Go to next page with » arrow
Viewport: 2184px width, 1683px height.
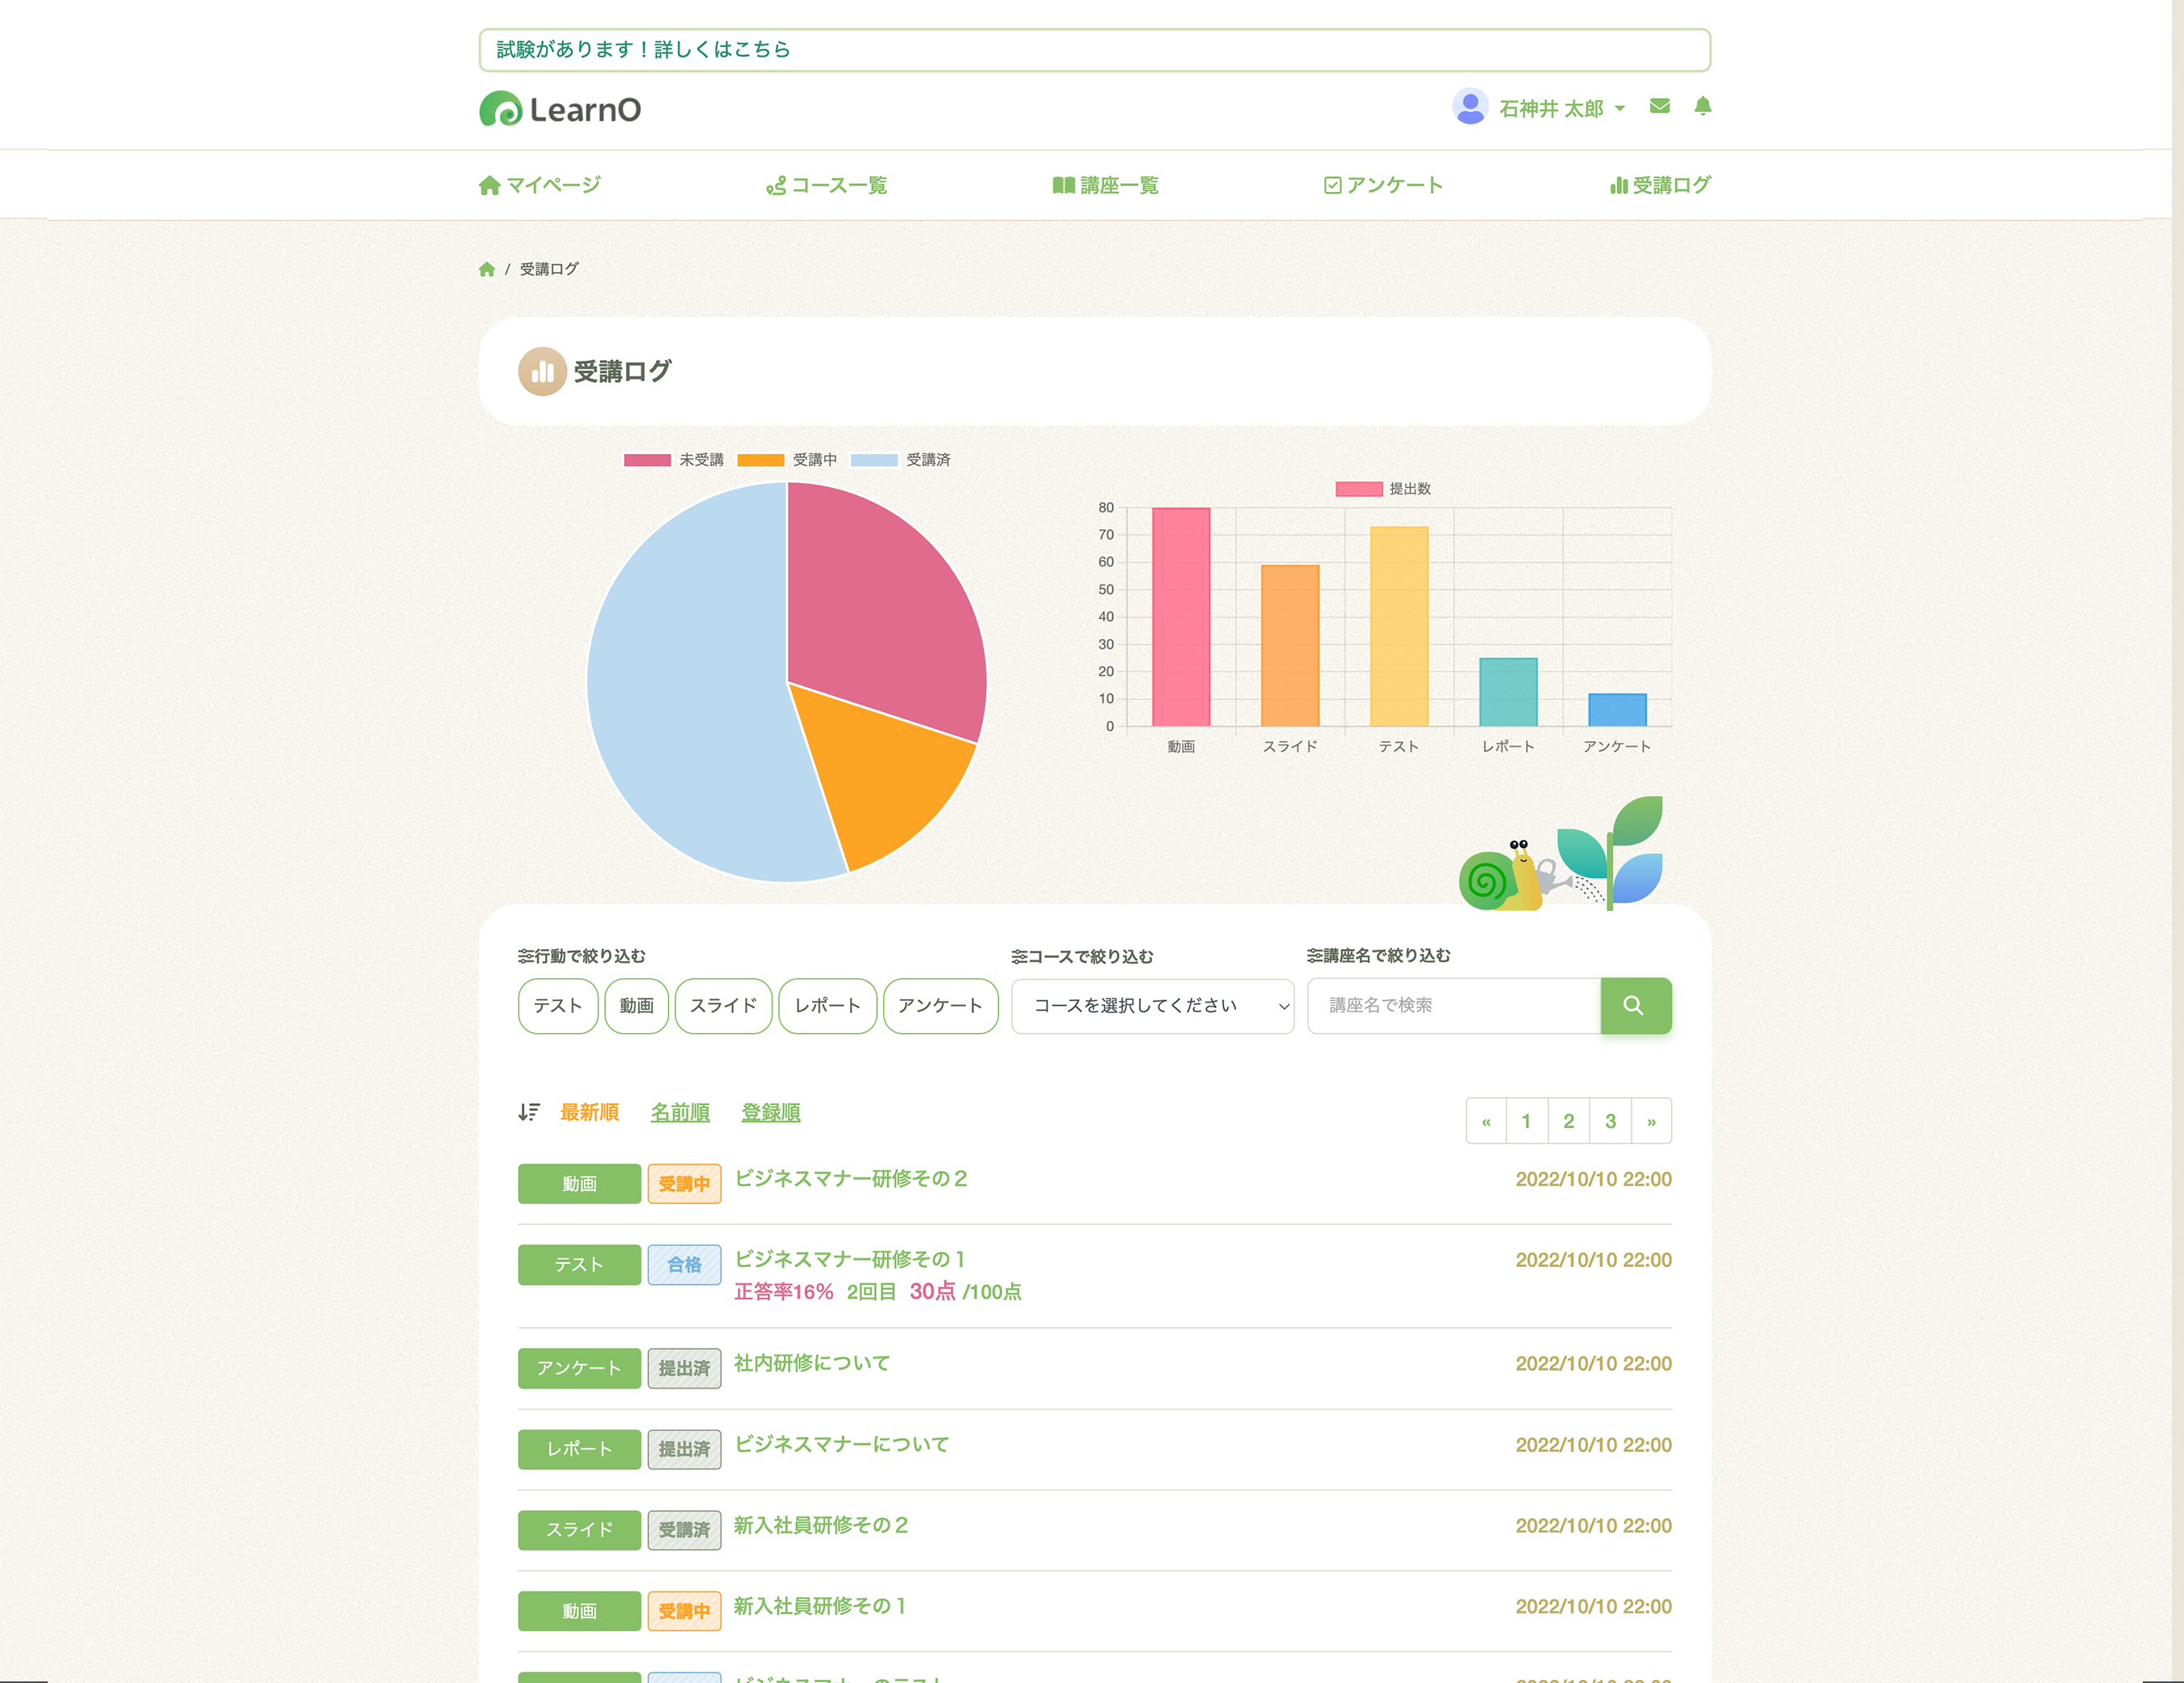pos(1651,1121)
